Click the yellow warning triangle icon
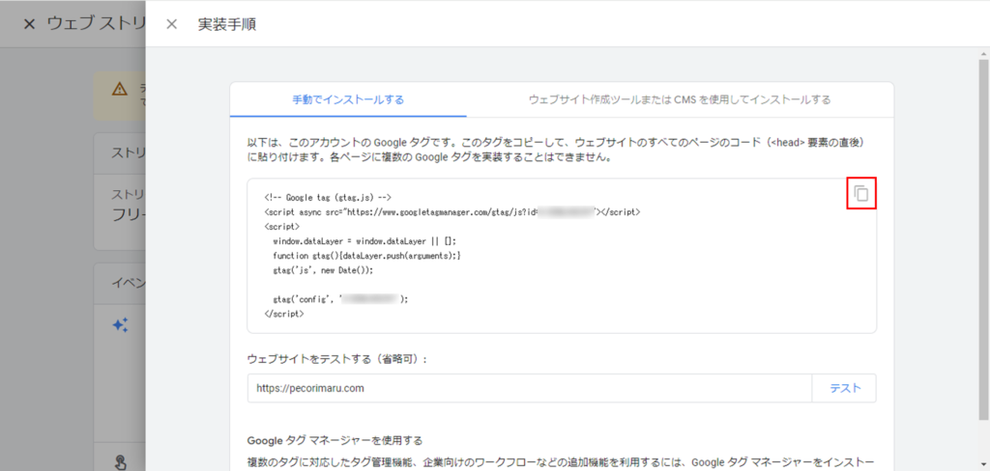 [119, 89]
